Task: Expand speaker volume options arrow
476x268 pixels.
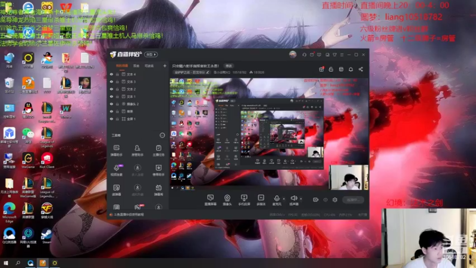Action: coord(301,199)
